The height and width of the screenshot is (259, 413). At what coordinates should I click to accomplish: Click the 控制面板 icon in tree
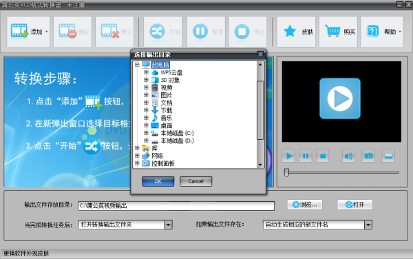tap(146, 164)
